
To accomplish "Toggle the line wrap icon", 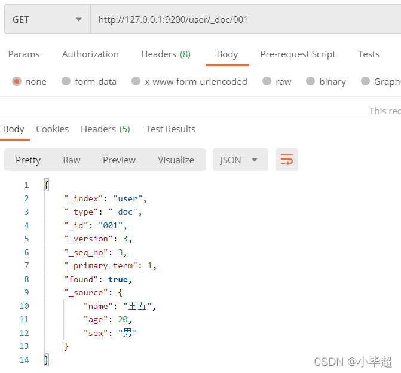I will 287,160.
